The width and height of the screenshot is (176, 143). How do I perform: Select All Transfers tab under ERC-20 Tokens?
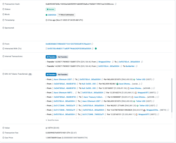51,74
